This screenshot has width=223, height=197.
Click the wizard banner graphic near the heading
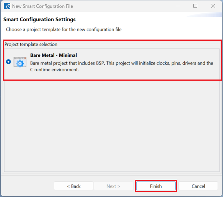205,15
